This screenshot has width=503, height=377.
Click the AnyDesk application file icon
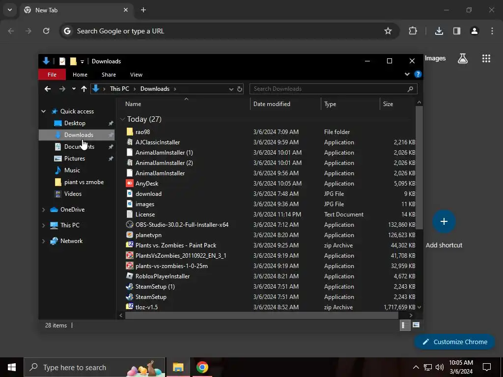point(129,184)
